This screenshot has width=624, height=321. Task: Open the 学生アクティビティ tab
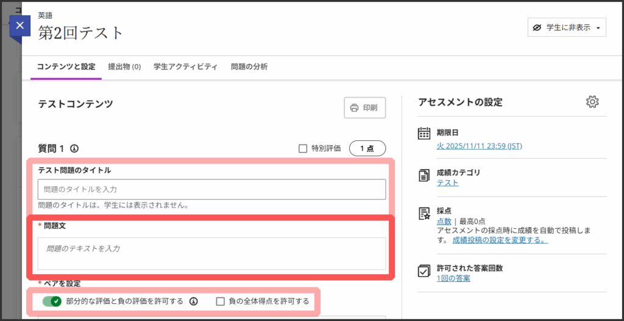(x=185, y=67)
